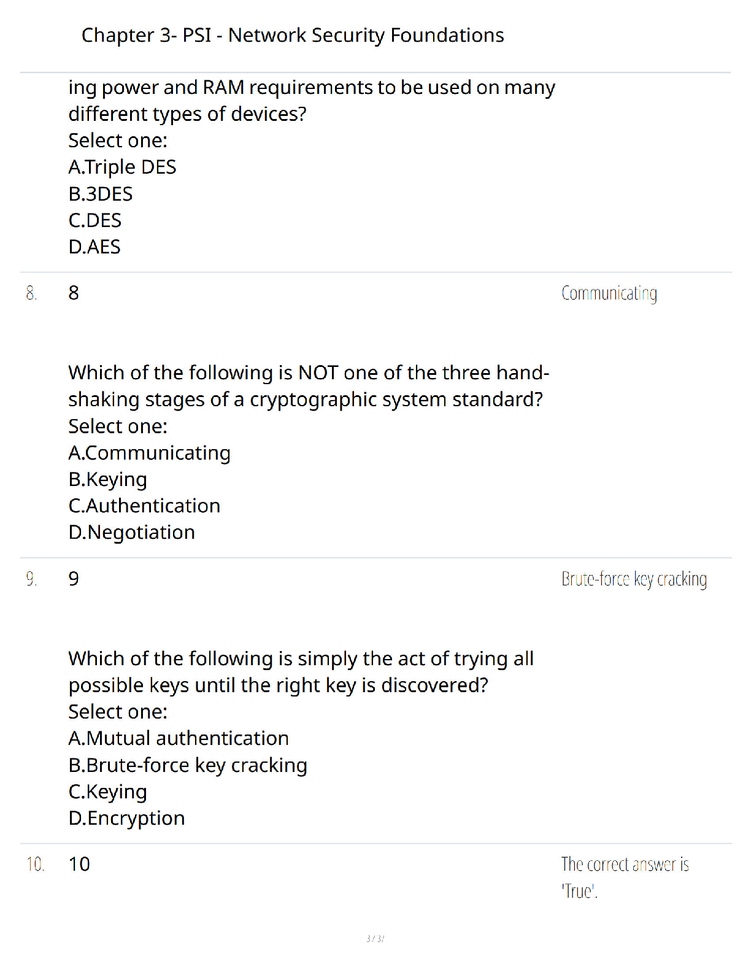Click question number 9 label
Screen dimensions: 751x972
[x=74, y=579]
